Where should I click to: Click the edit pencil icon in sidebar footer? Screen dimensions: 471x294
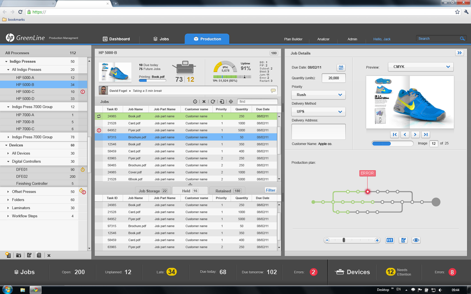29,255
